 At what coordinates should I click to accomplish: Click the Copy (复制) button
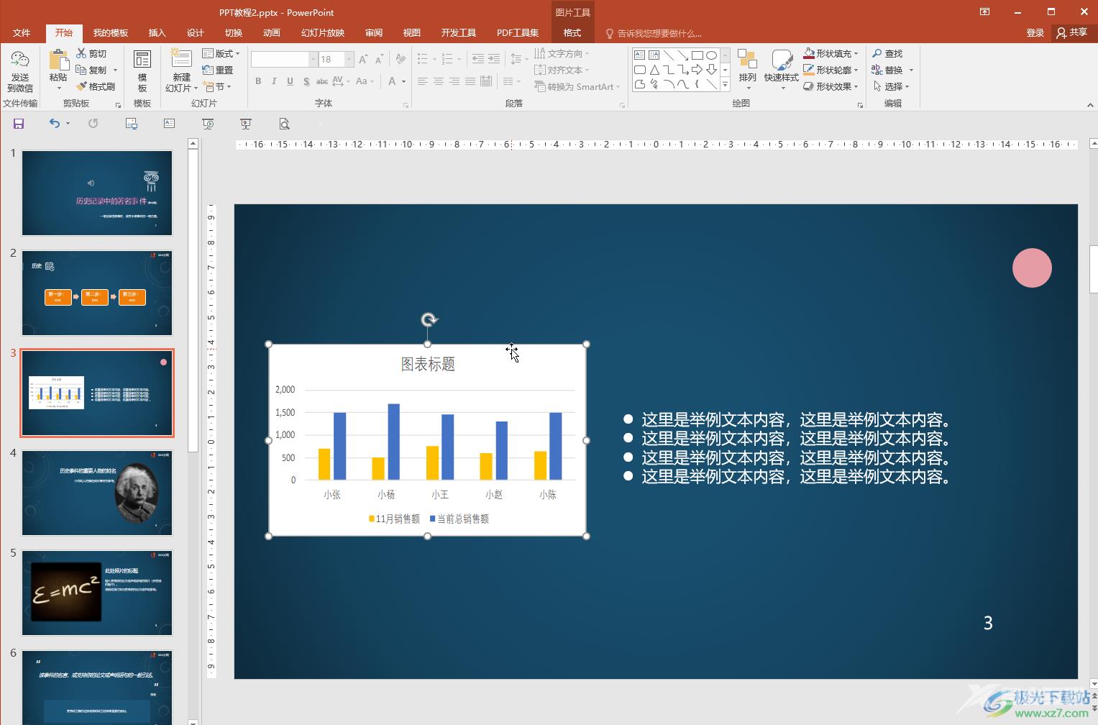pyautogui.click(x=96, y=70)
